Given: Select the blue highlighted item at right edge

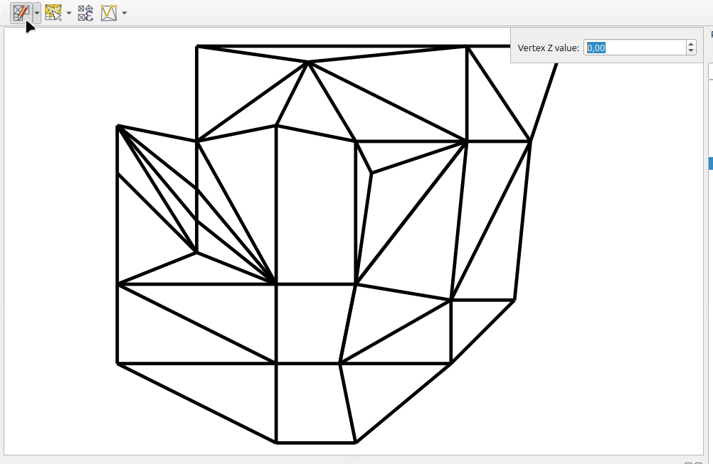Looking at the screenshot, I should point(710,163).
